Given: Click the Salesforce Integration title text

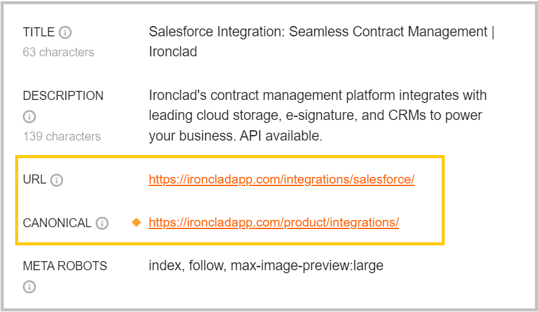Looking at the screenshot, I should pos(321,42).
